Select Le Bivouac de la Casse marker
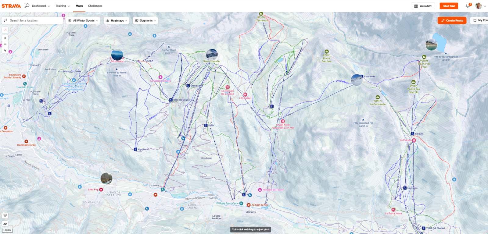This screenshot has height=234, width=488. 228,87
